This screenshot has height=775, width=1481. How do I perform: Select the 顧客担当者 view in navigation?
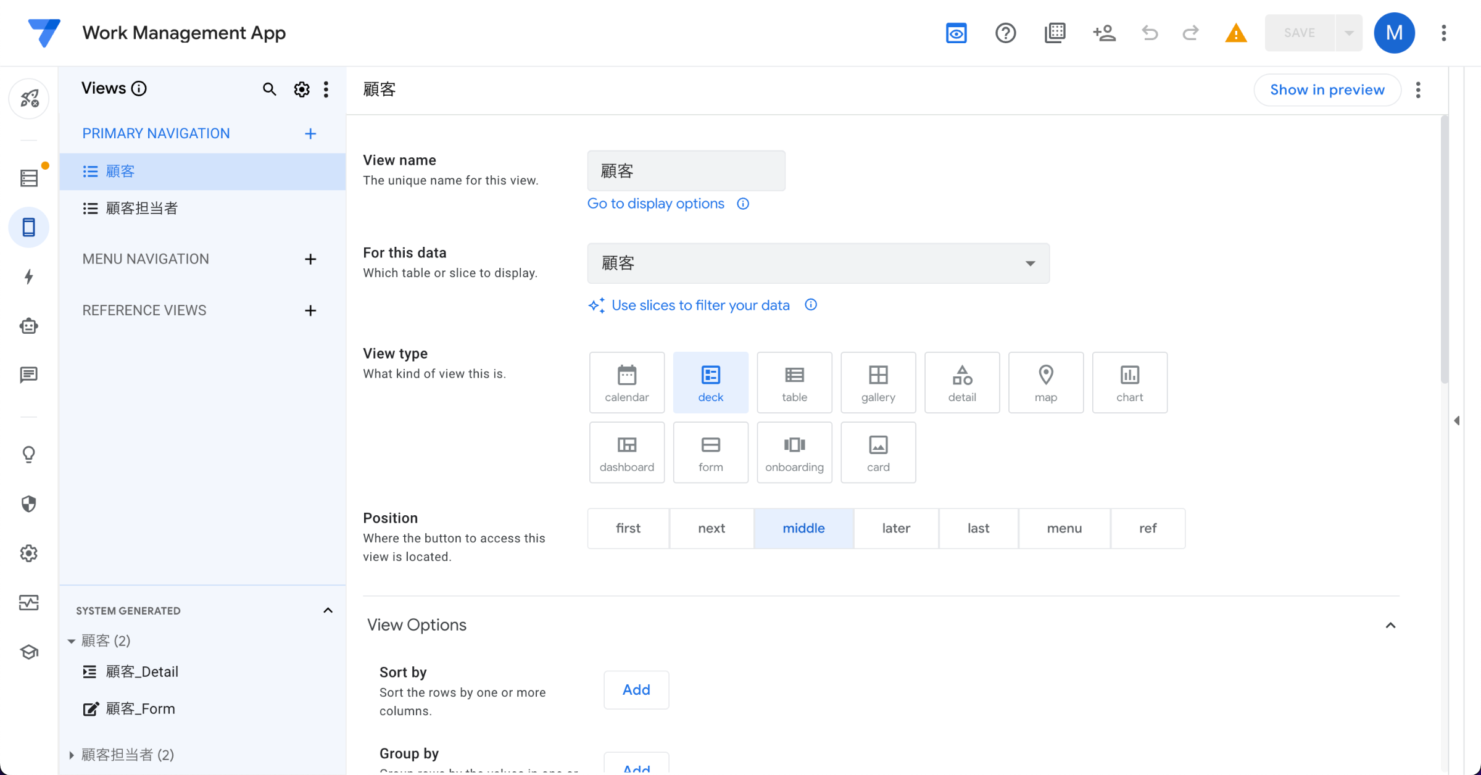tap(142, 209)
